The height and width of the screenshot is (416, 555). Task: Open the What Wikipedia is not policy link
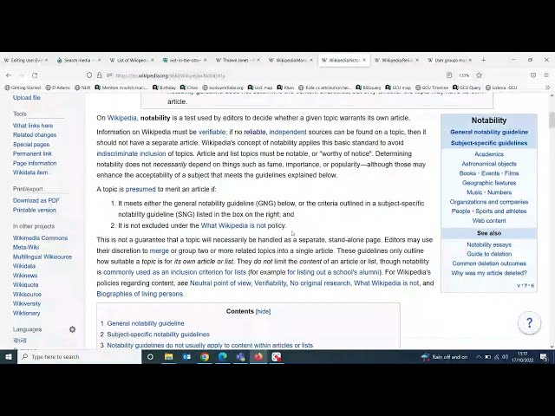click(233, 225)
